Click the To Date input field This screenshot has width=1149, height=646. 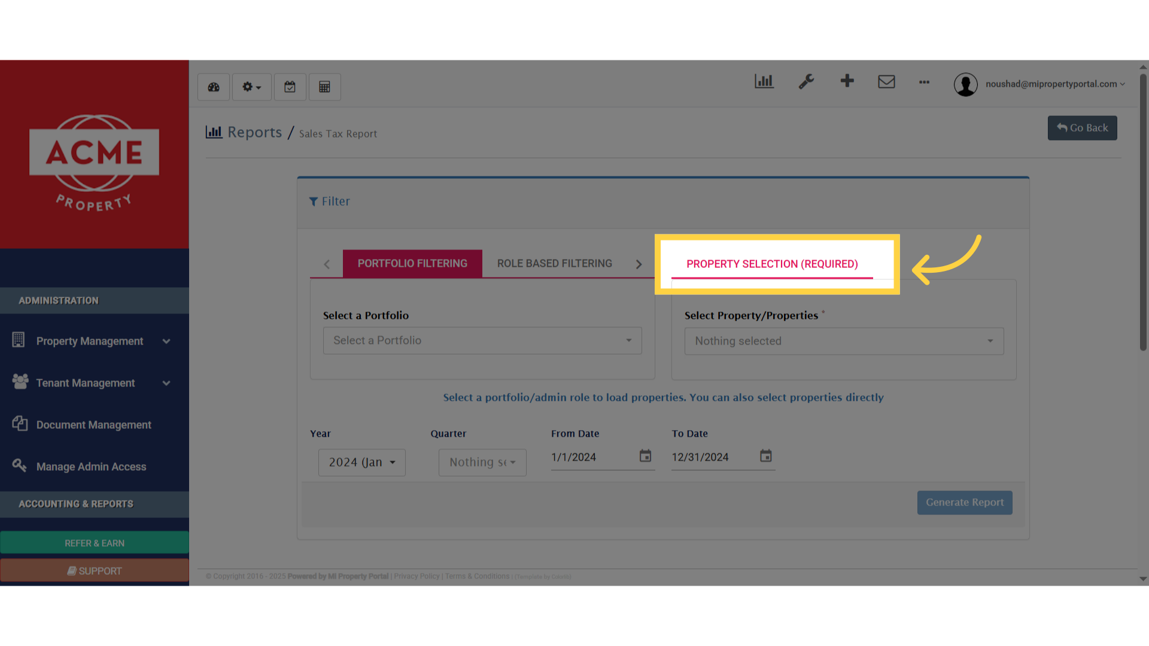coord(713,458)
